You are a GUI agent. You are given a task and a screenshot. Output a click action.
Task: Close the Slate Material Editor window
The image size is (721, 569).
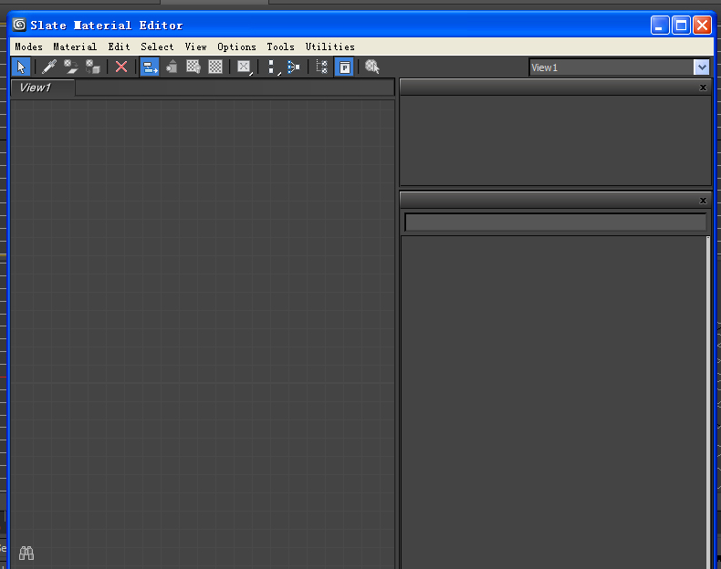click(x=702, y=26)
